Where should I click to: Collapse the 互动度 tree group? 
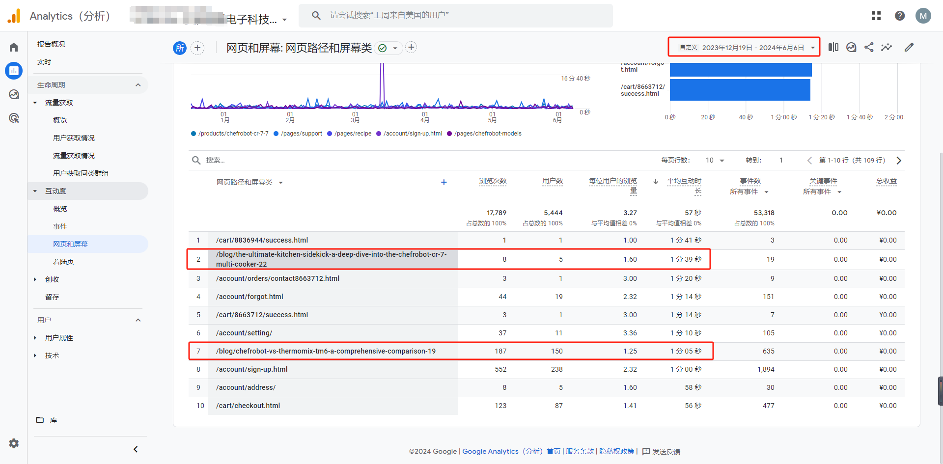[x=35, y=191]
